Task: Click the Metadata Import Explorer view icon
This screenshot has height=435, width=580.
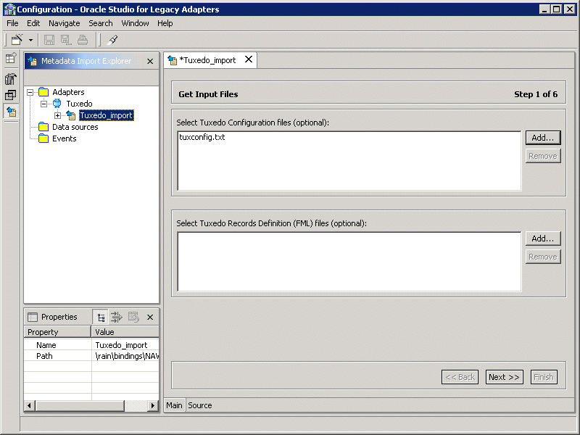Action: coord(32,61)
